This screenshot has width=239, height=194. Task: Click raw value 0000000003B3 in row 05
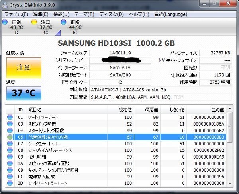pos(209,137)
